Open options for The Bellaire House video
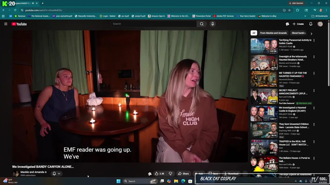The width and height of the screenshot is (330, 185). (x=314, y=158)
